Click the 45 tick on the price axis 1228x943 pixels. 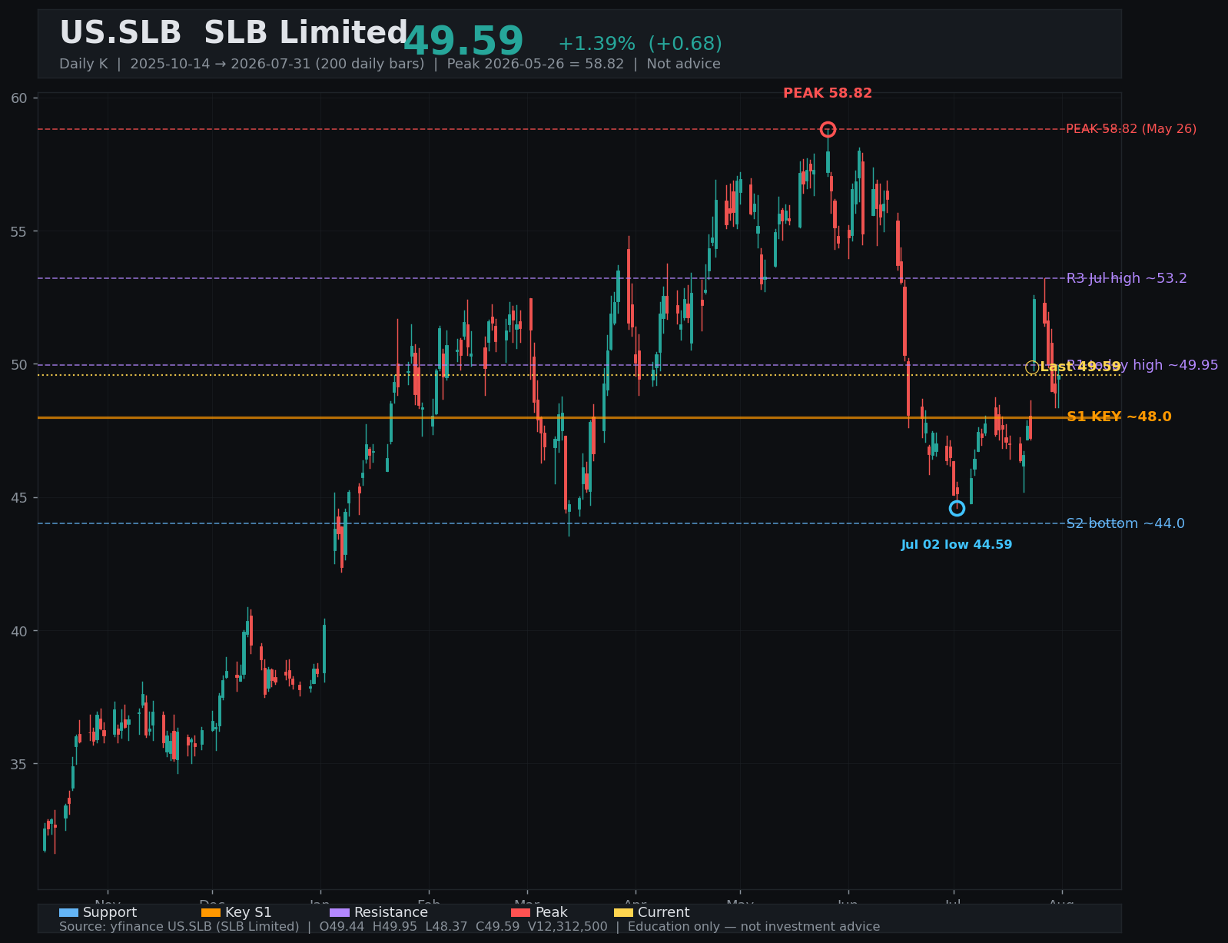(x=19, y=497)
